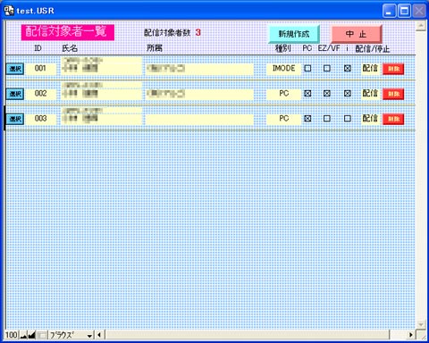Toggle the status area control icon
Viewport: 429px width, 343px height.
pos(42,335)
